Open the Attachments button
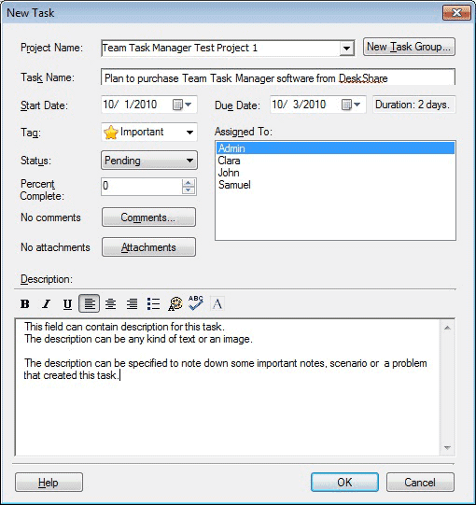Screen dimensions: 476x505 pos(148,247)
